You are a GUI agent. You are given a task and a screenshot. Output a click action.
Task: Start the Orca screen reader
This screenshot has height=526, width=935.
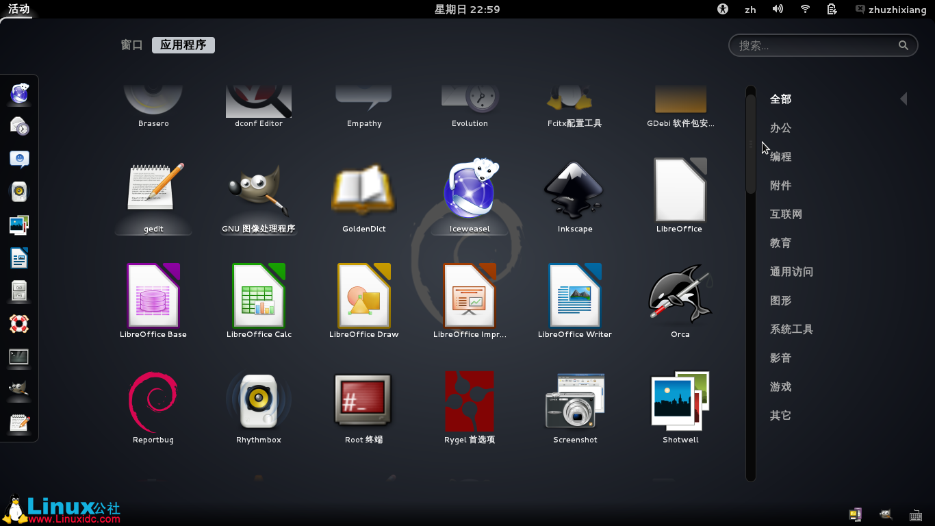click(680, 296)
